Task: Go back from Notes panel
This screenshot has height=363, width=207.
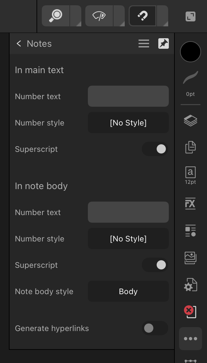Action: tap(19, 43)
